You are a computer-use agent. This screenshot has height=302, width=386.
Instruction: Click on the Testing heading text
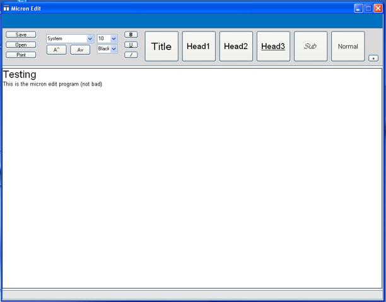click(x=20, y=75)
